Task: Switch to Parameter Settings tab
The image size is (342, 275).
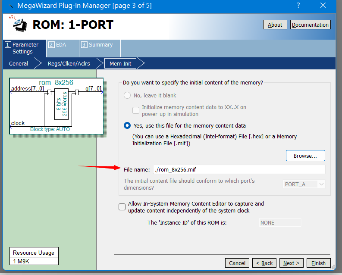Action: (25, 48)
